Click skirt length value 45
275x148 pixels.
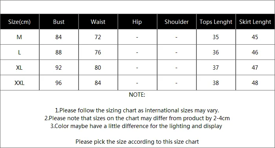coord(255,37)
